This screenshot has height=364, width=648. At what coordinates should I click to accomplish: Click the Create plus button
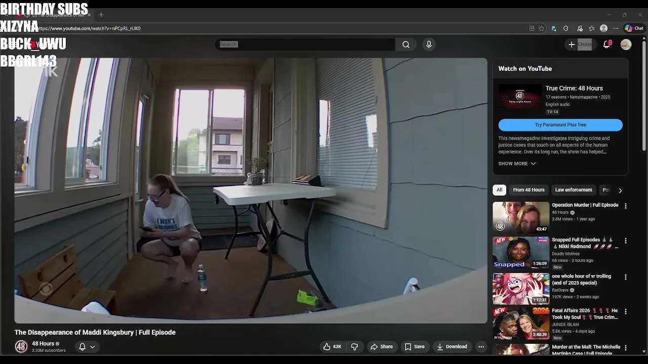580,44
